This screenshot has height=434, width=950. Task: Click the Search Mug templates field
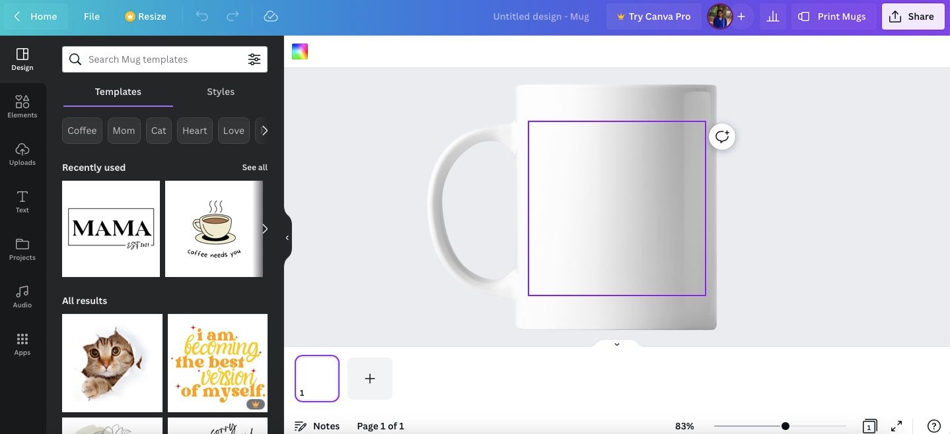tap(164, 59)
